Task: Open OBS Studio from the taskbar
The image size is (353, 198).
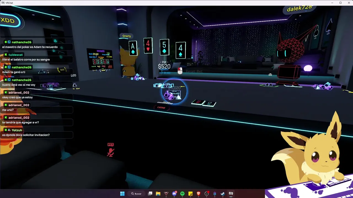Action: tap(207, 194)
